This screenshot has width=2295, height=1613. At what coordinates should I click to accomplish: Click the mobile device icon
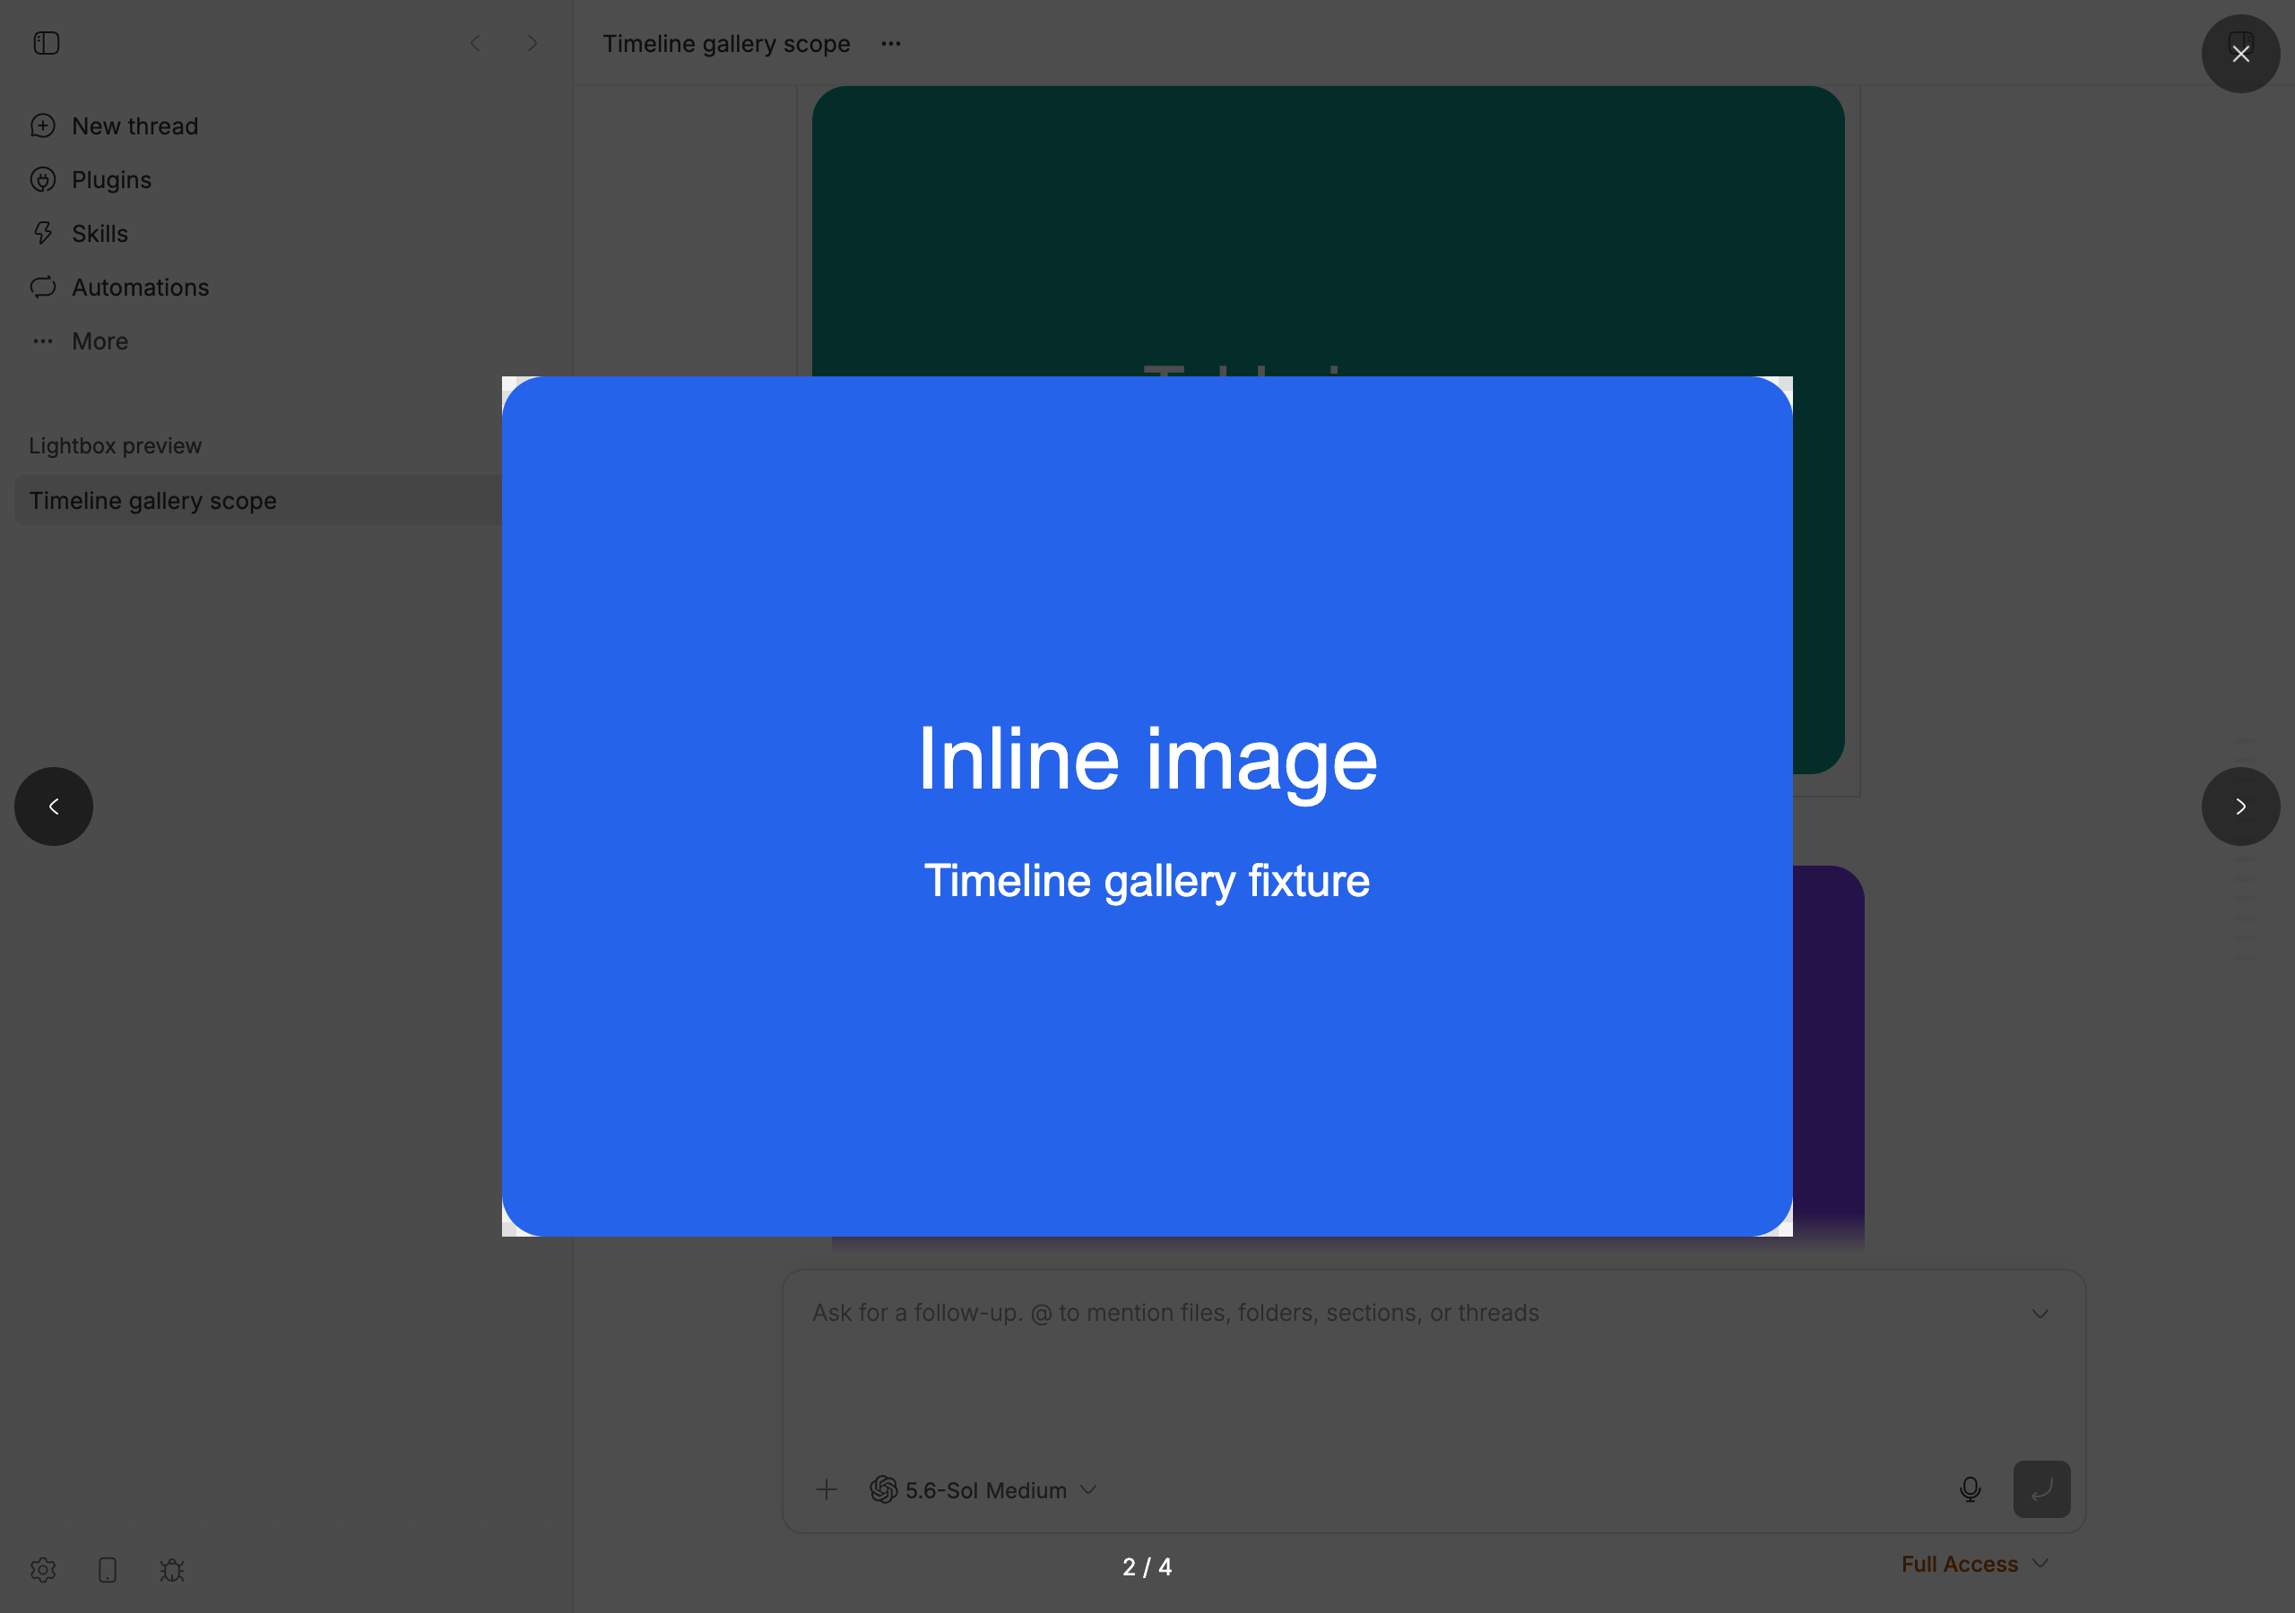108,1569
